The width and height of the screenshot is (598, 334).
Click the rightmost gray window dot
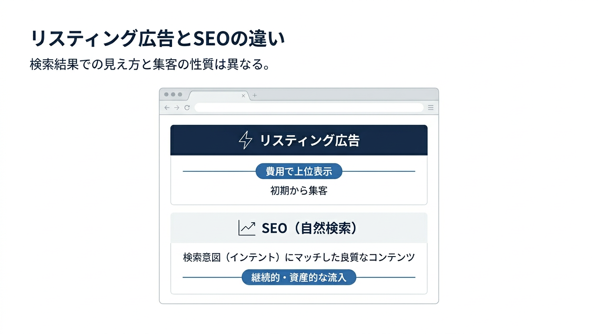(x=180, y=94)
